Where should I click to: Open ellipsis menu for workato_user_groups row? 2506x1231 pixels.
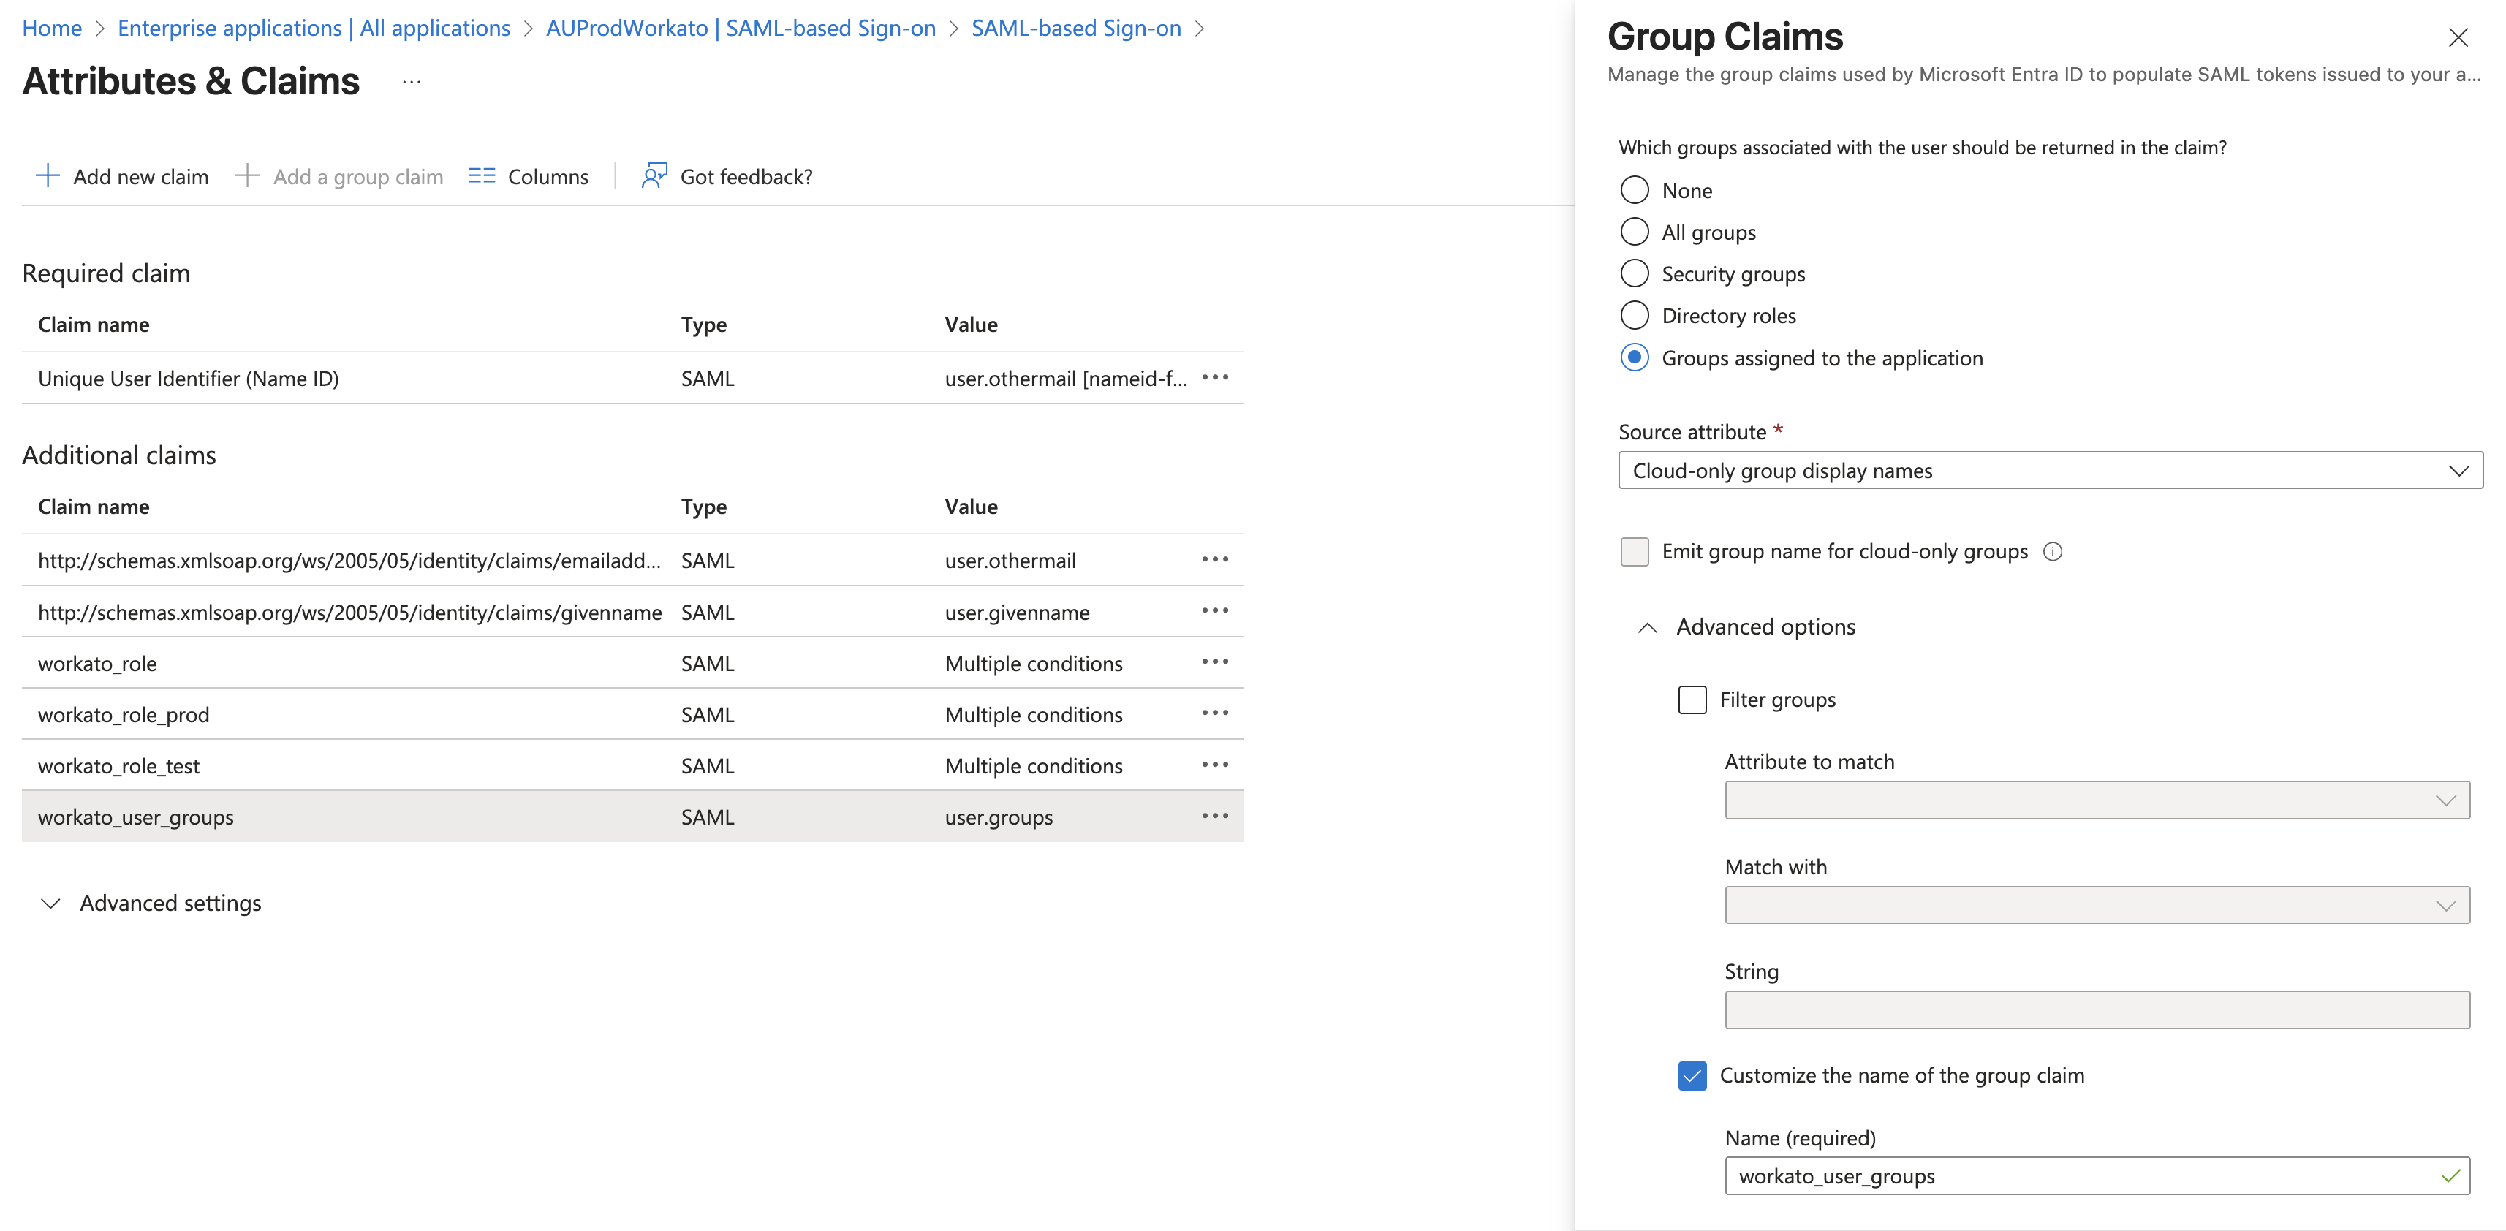1214,816
